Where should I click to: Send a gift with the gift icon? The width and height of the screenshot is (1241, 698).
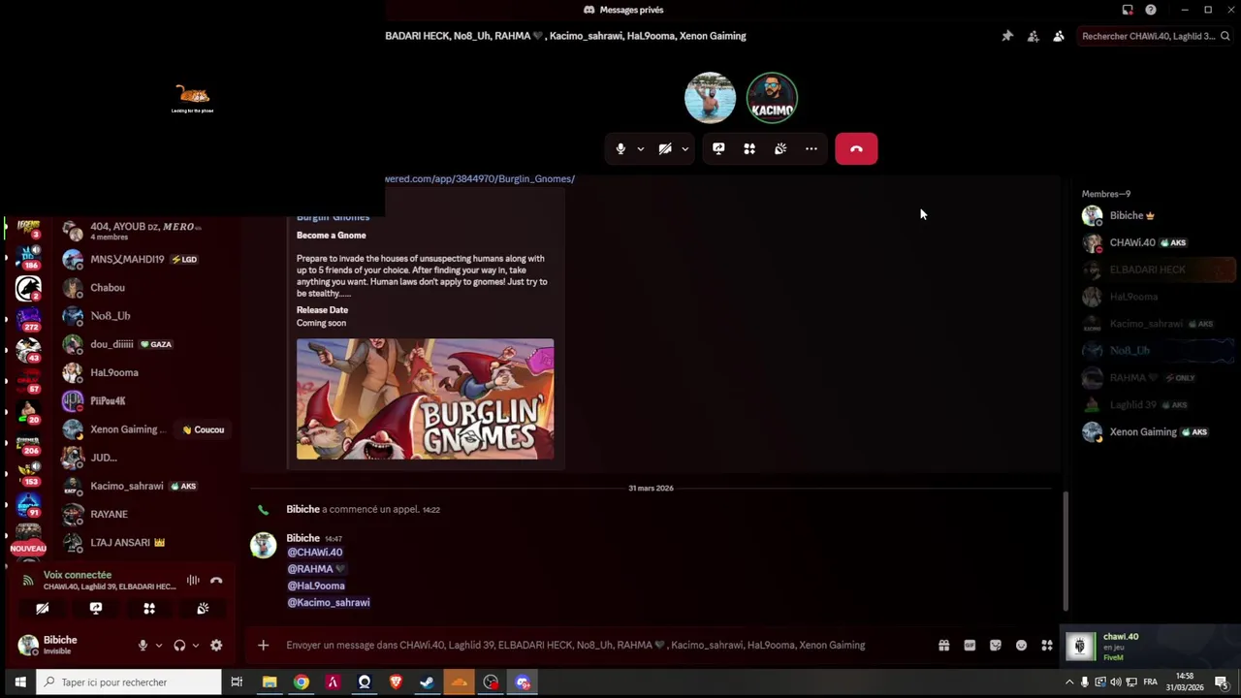point(943,646)
